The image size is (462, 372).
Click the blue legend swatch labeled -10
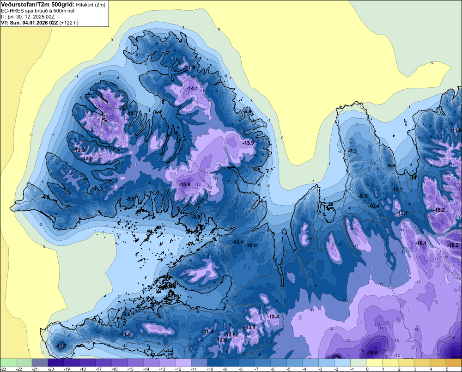(x=215, y=363)
